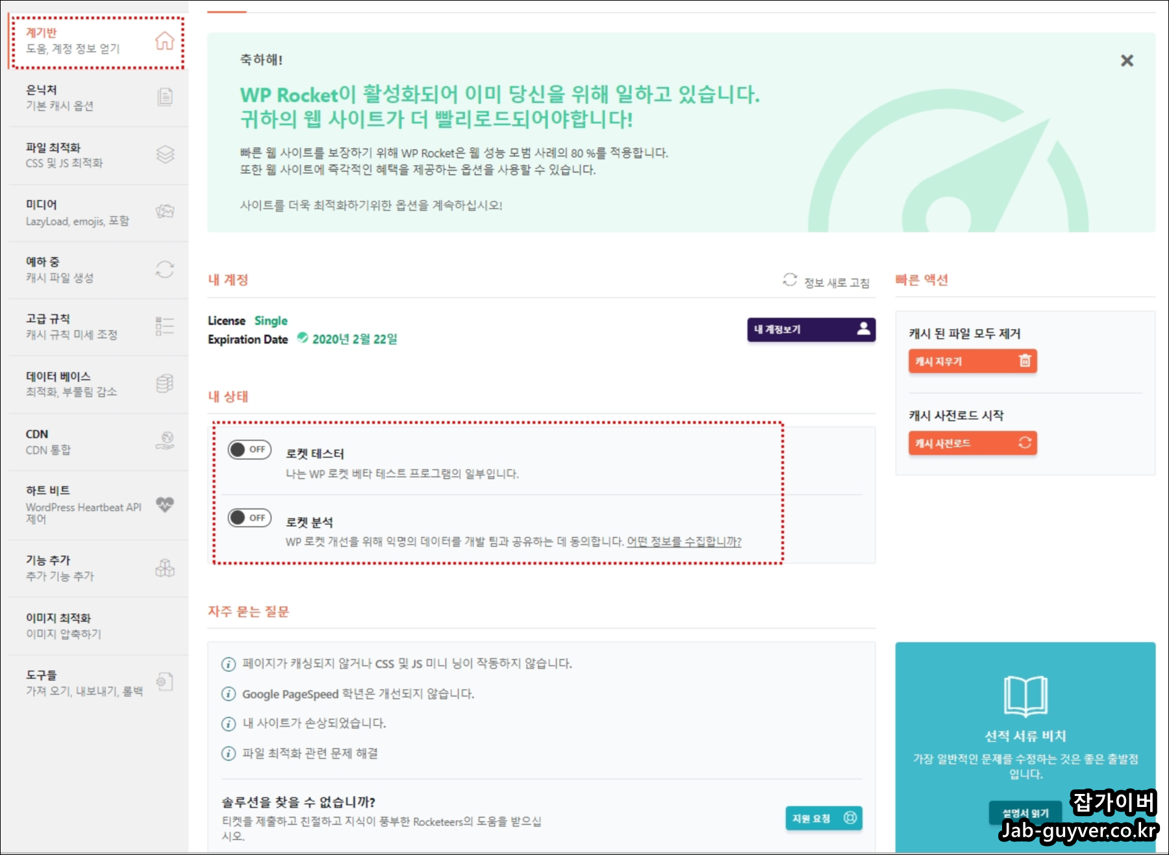Click the 파일 최적화 layers icon
1169x855 pixels.
(x=165, y=155)
